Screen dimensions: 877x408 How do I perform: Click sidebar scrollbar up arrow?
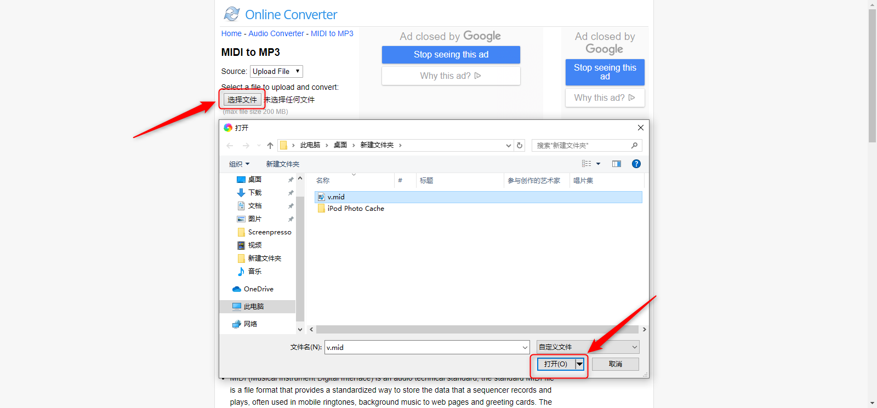coord(300,179)
